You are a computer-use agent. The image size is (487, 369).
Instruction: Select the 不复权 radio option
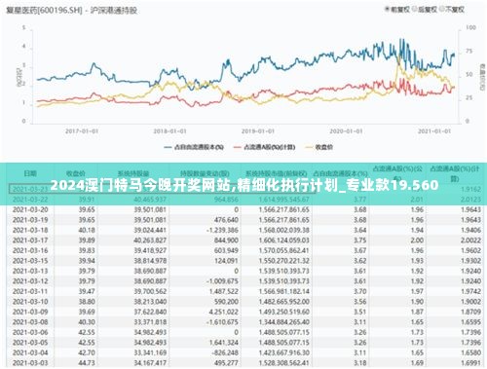[452, 10]
